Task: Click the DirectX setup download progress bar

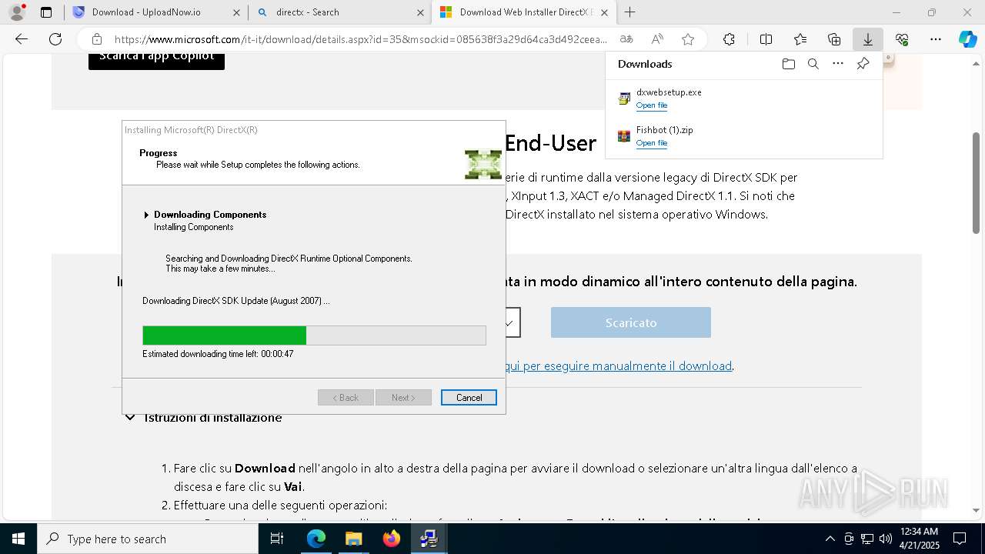Action: (314, 335)
